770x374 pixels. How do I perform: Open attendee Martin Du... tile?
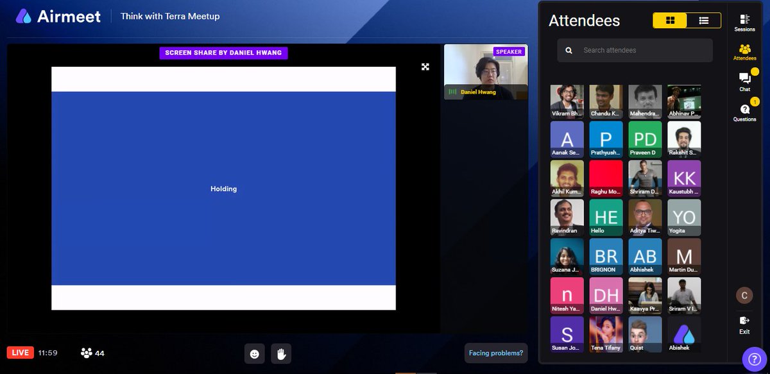point(684,256)
